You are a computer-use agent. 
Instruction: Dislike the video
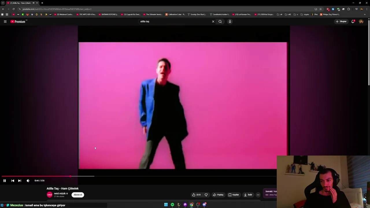pyautogui.click(x=206, y=195)
